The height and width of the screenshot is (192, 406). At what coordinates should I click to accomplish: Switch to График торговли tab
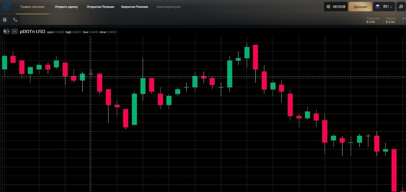click(x=32, y=7)
